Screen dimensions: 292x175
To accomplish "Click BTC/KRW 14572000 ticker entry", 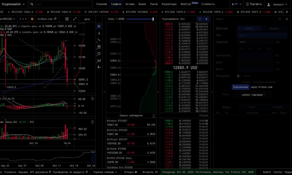I will pos(140,12).
